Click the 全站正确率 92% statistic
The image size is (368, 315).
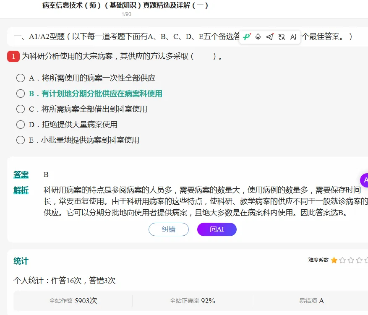pos(193,301)
